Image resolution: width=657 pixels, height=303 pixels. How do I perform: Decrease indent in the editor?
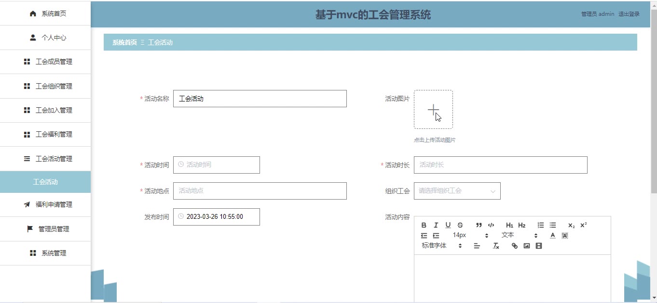pos(424,236)
